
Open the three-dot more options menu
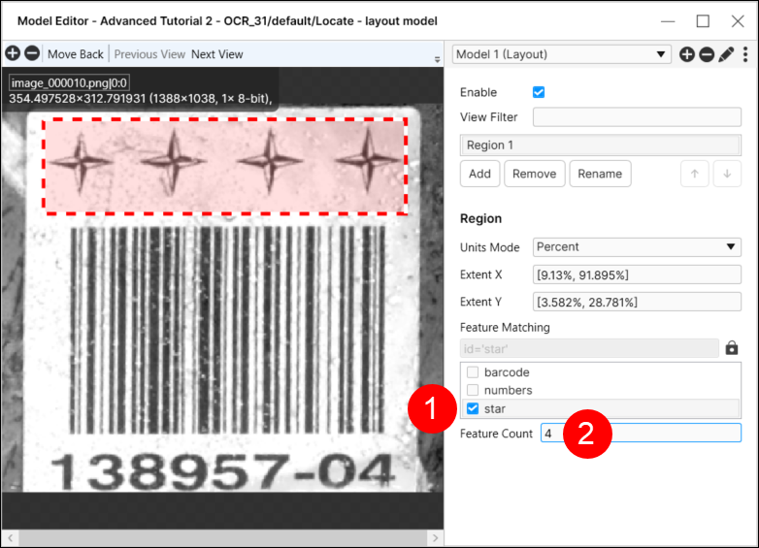pos(744,54)
